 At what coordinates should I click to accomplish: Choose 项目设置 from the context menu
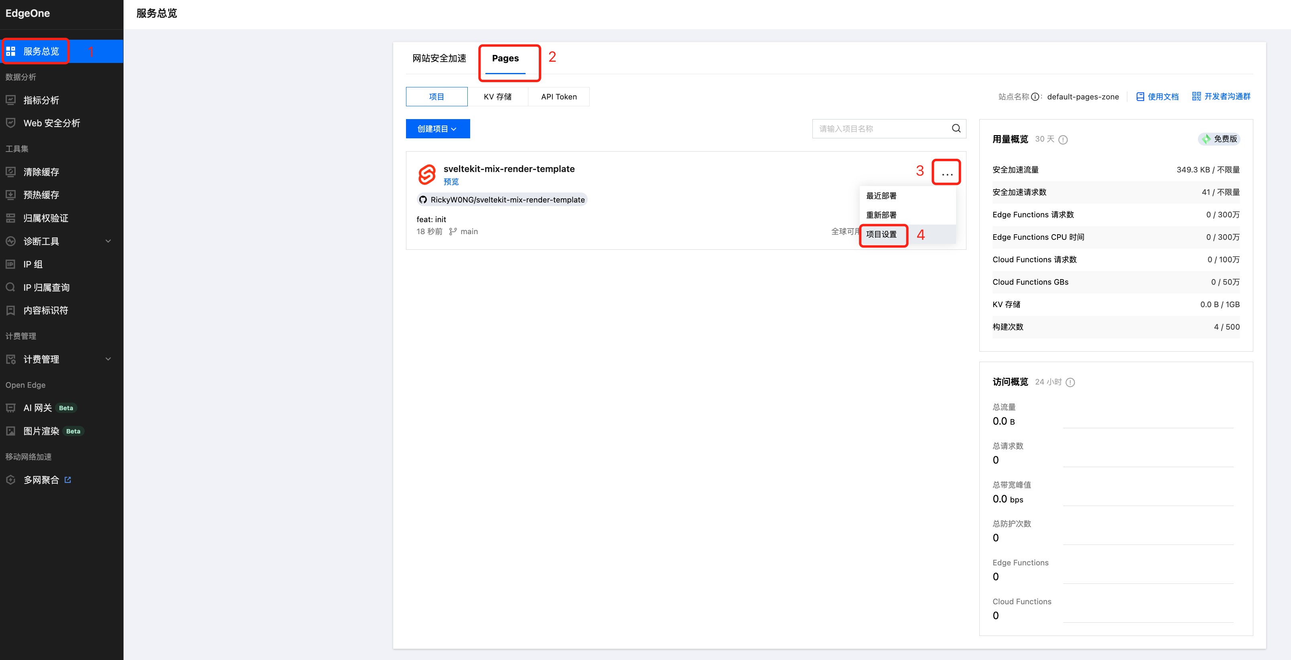coord(881,234)
